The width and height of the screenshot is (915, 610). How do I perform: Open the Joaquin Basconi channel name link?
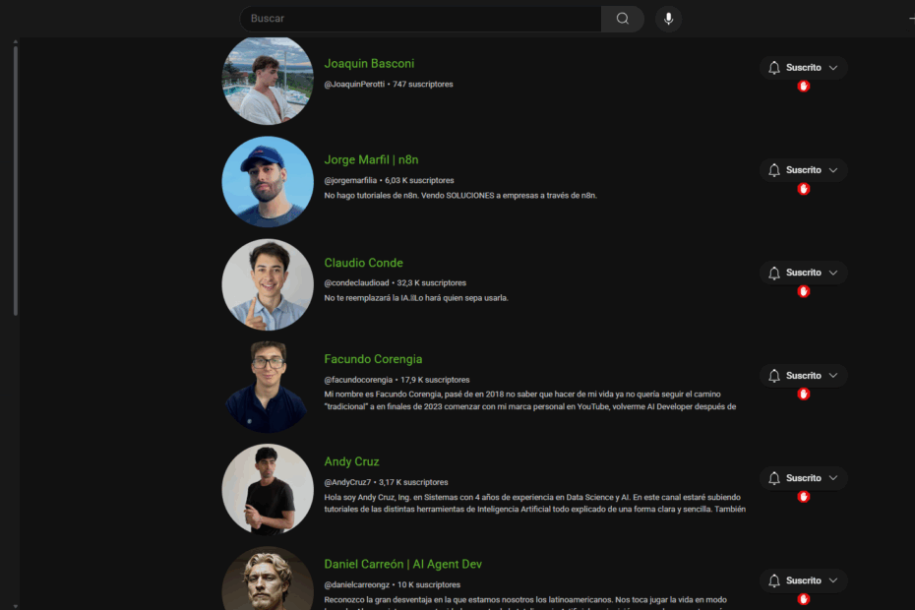(369, 64)
